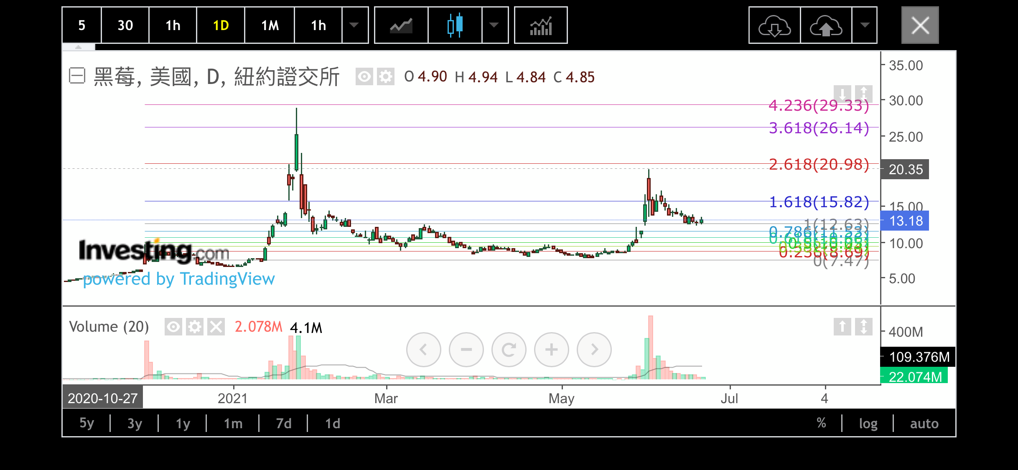Select the 1M monthly interval
Screen dimensions: 1018x470
point(270,25)
